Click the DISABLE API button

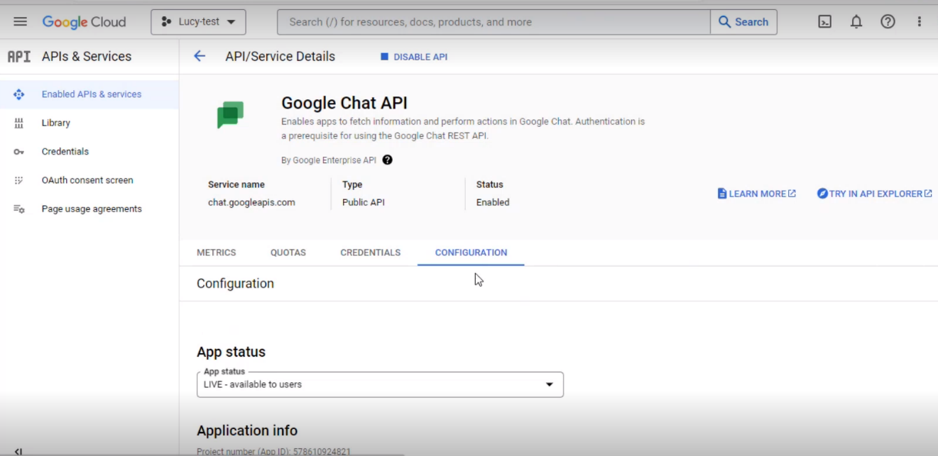(414, 57)
